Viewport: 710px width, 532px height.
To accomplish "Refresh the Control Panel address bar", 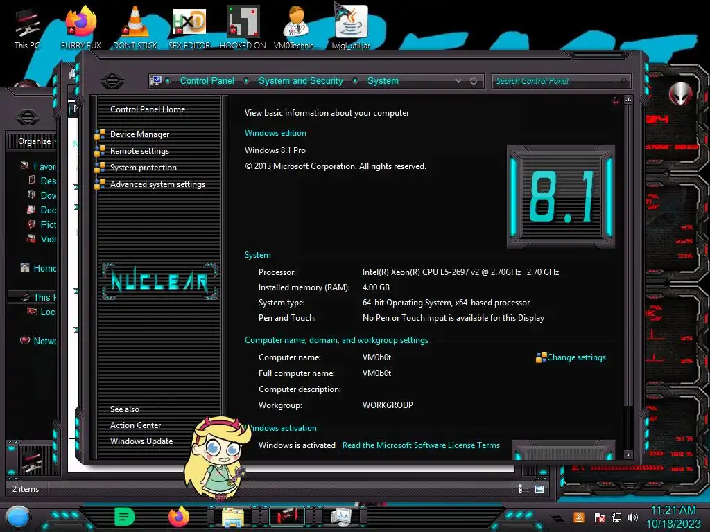I will coord(474,81).
